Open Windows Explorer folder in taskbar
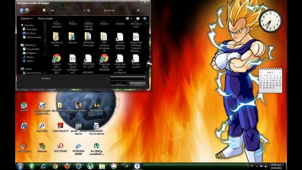 pos(102,166)
